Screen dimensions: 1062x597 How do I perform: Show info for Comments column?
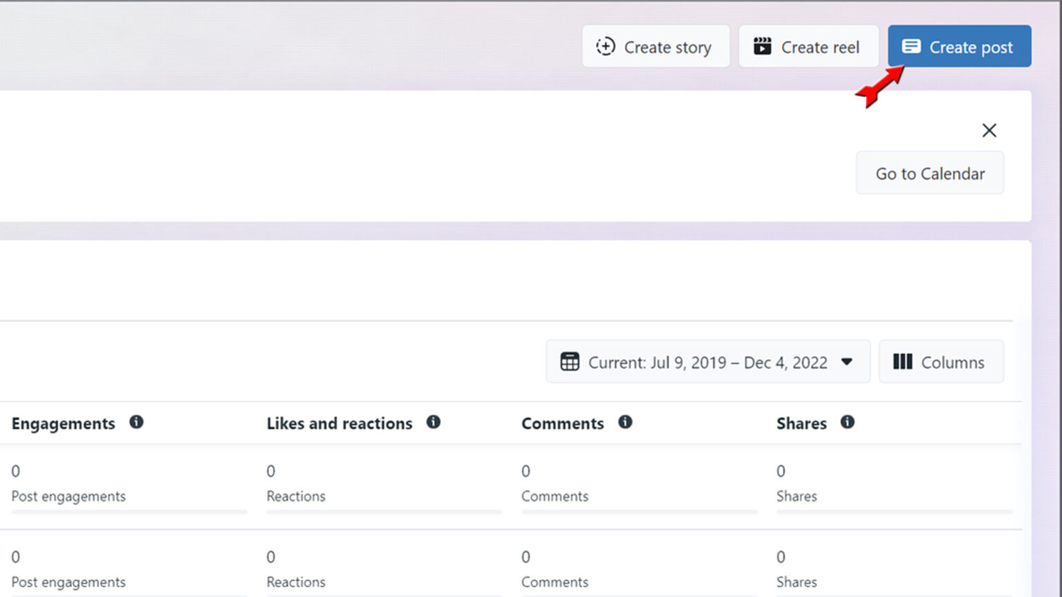point(625,422)
